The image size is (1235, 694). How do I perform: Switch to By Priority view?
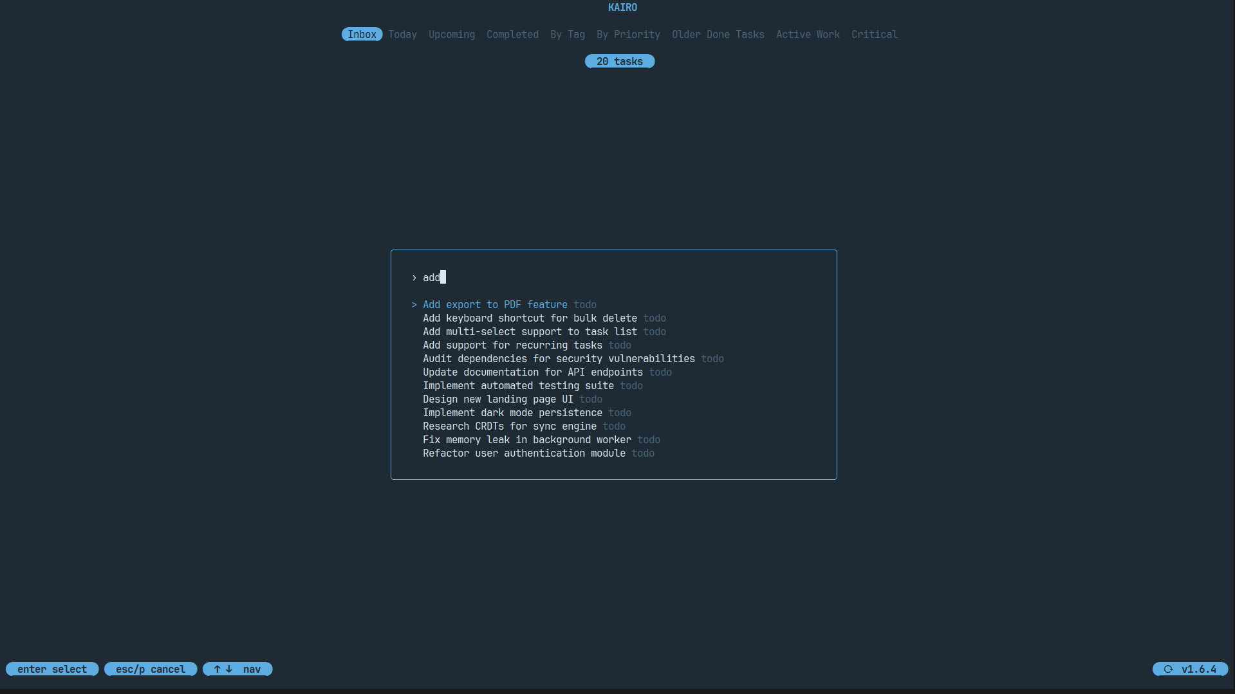click(x=628, y=35)
